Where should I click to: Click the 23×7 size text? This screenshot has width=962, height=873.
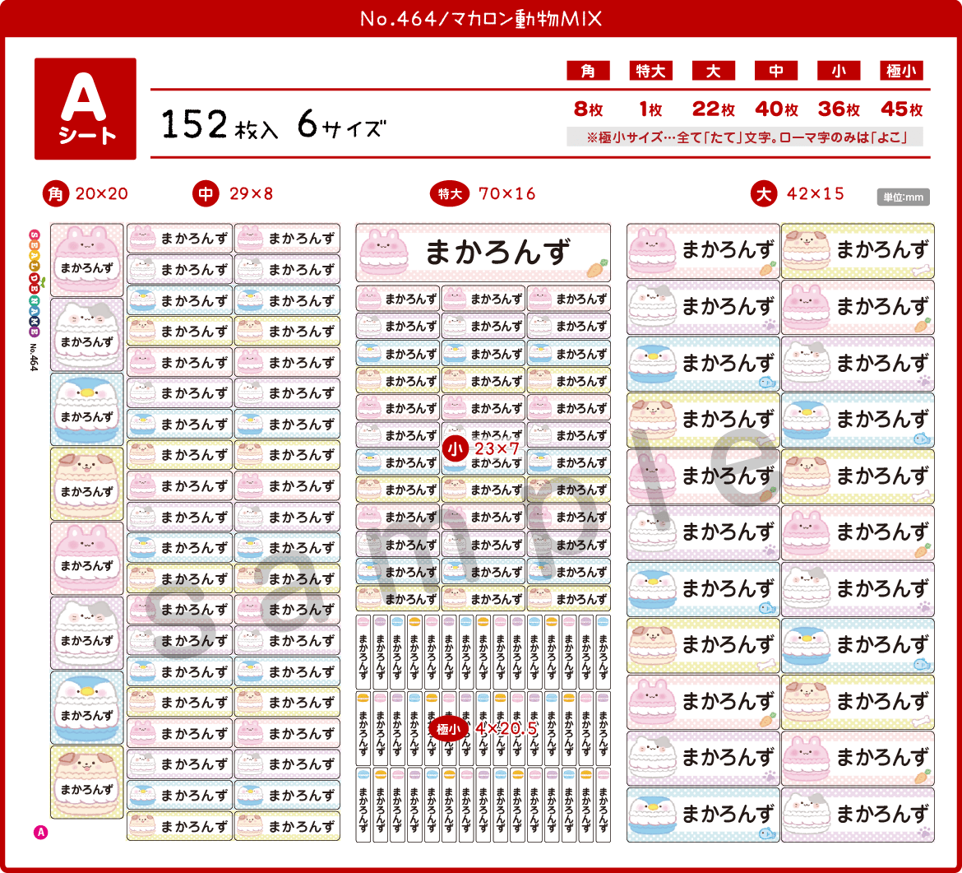(x=497, y=448)
